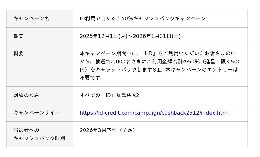The width and height of the screenshot is (260, 157).
Task: Click the campaign title "iD利用で当たる！50%キャッシュバックキャンペーン"
Action: pos(143,18)
